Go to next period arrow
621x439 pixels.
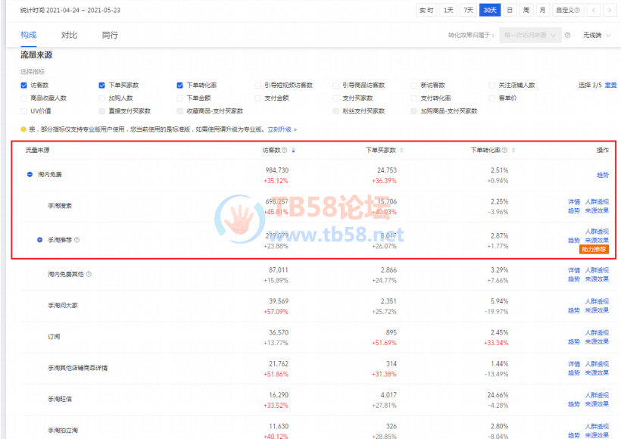point(610,11)
